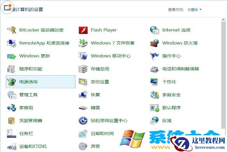Open the BitLocker 驱动器加密 key icon

[12, 30]
